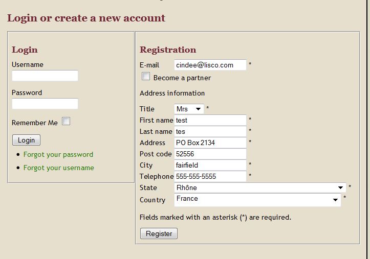Expand the State dropdown showing Rhône
Viewport: 370px width, 259px height.
click(260, 187)
